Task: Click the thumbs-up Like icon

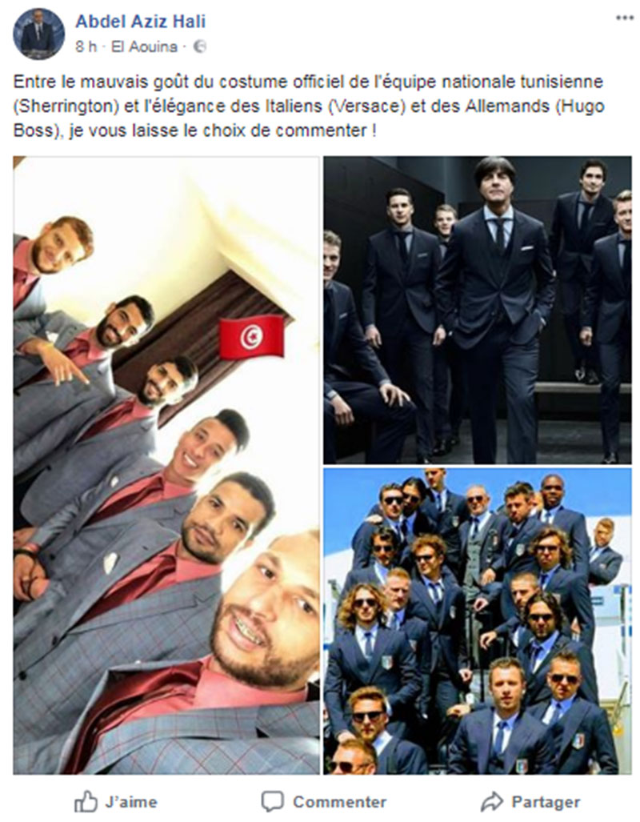Action: (86, 801)
